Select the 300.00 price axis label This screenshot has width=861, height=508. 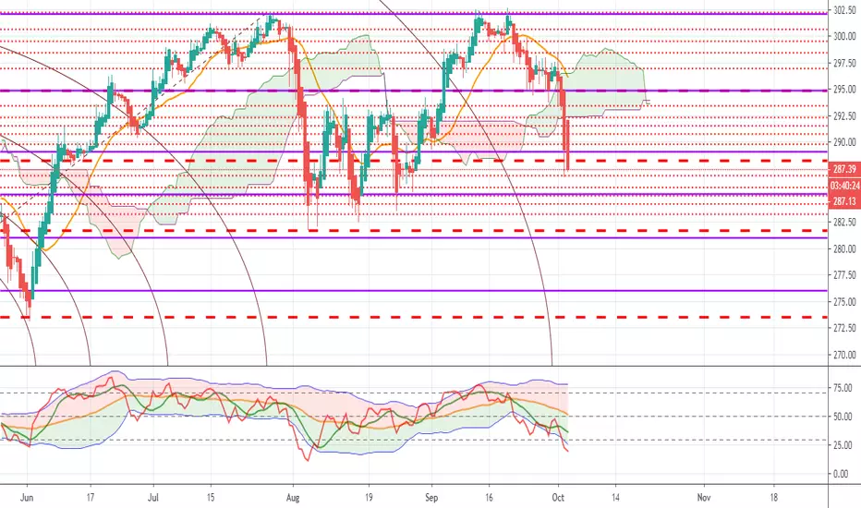click(x=844, y=36)
